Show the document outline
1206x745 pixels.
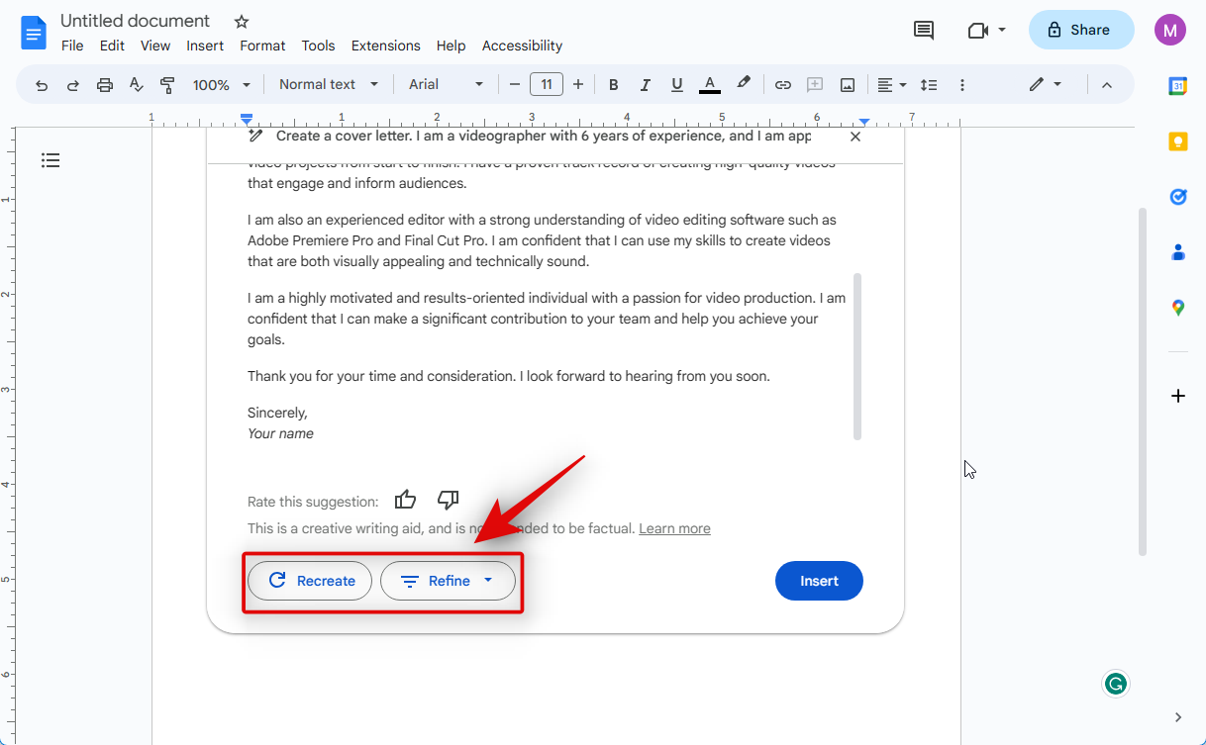(x=50, y=160)
